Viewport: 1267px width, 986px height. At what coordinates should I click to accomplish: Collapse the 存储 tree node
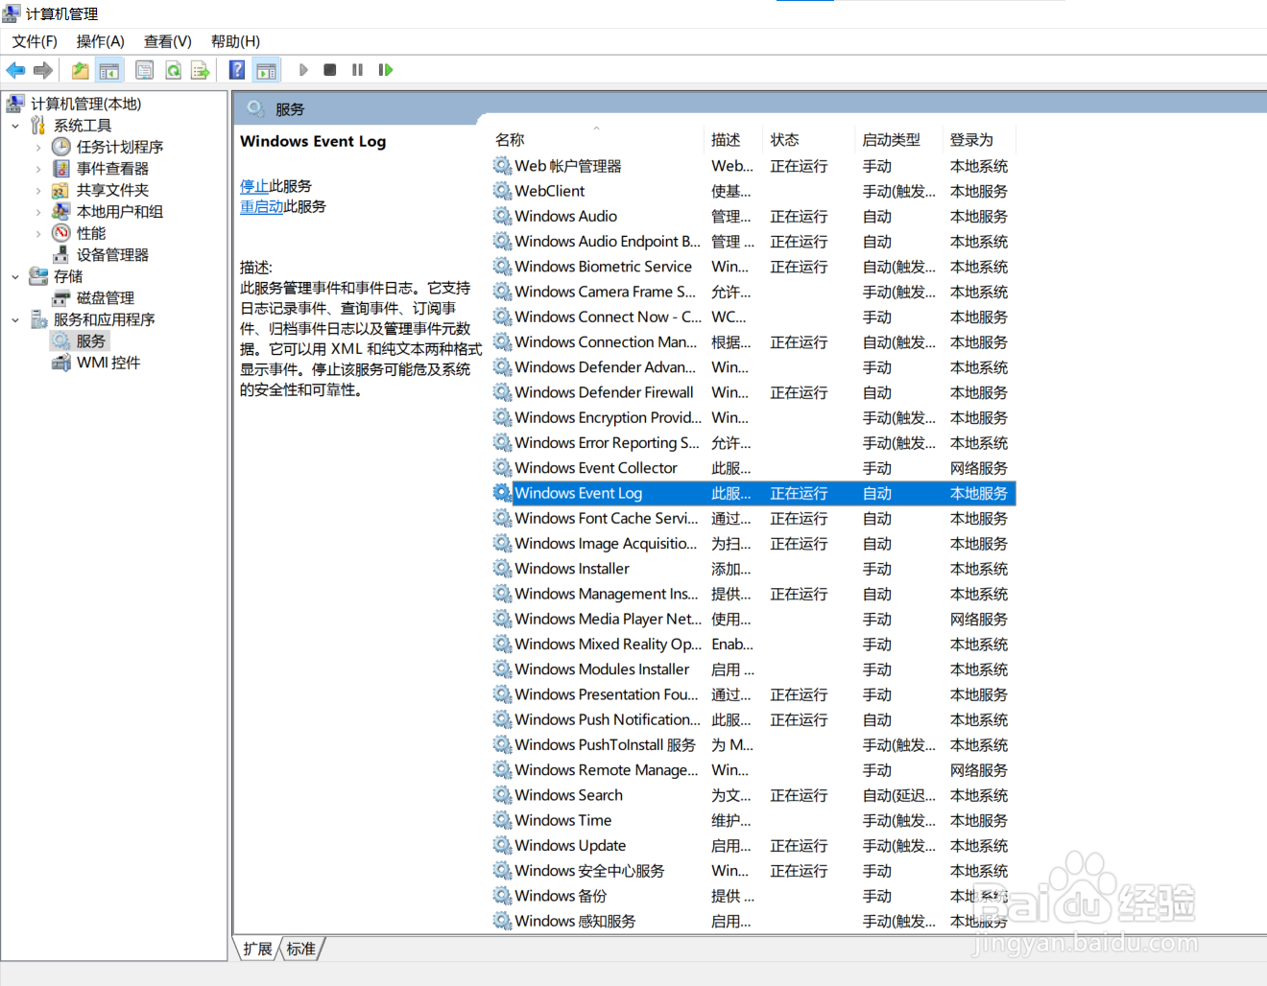tap(15, 277)
